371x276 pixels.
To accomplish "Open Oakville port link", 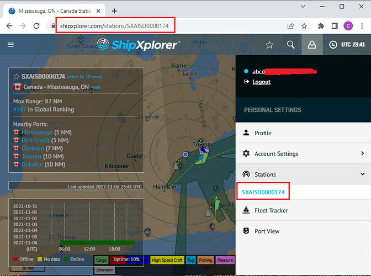I will point(32,164).
